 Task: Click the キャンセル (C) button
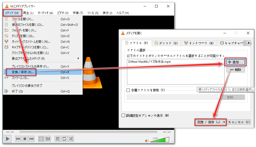239,122
